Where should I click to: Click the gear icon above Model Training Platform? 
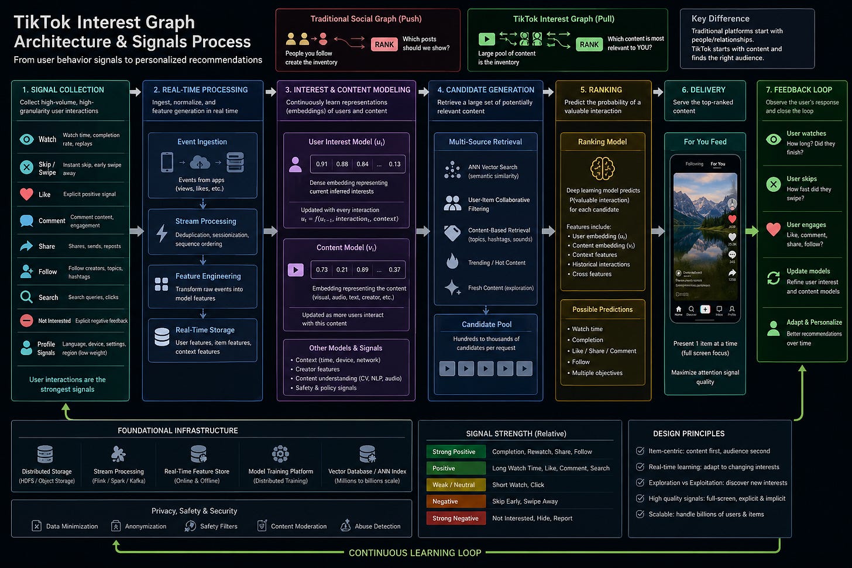[x=280, y=454]
